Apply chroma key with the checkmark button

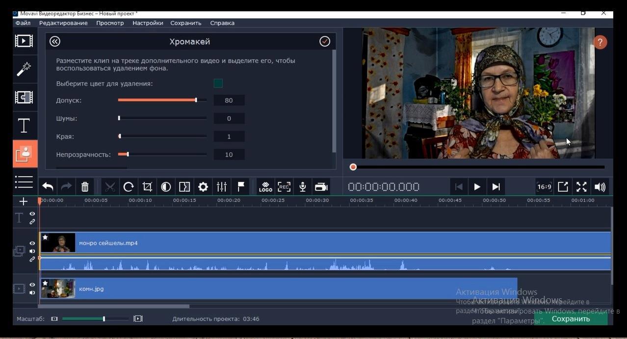pyautogui.click(x=325, y=42)
